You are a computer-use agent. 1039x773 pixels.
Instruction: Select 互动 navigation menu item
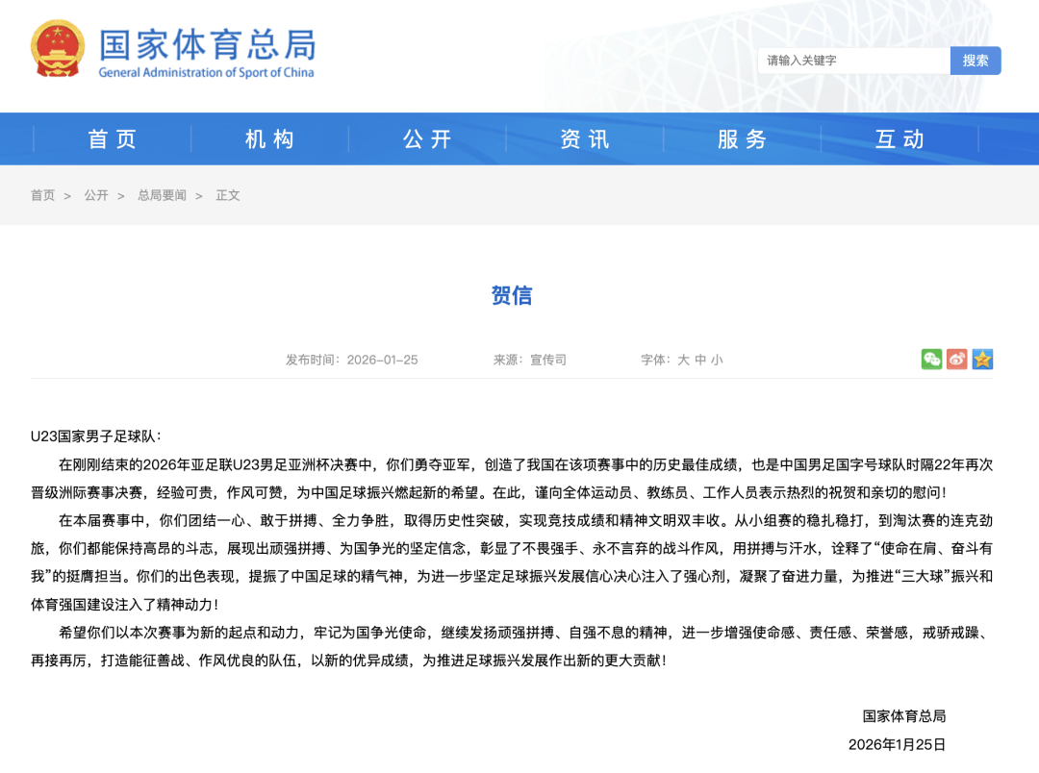click(900, 139)
